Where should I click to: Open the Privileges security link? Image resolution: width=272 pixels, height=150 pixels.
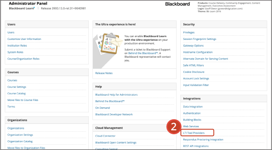tap(189, 32)
